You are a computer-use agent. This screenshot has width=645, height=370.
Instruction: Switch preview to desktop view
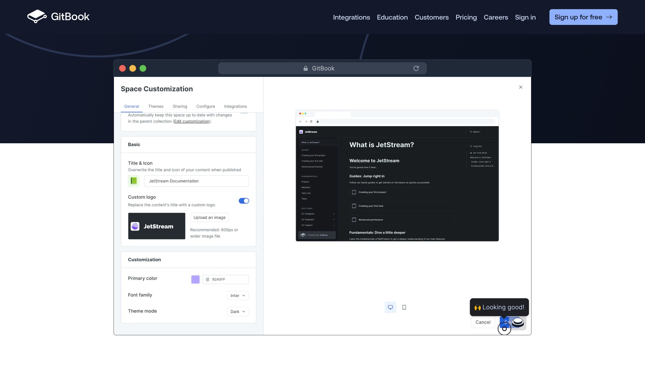pyautogui.click(x=390, y=307)
